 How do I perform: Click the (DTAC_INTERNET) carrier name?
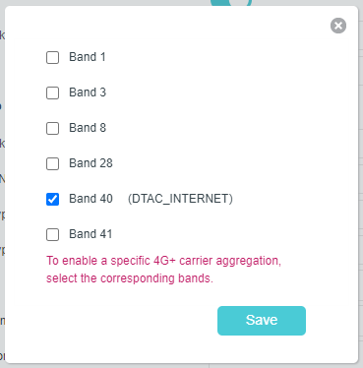[x=180, y=199]
